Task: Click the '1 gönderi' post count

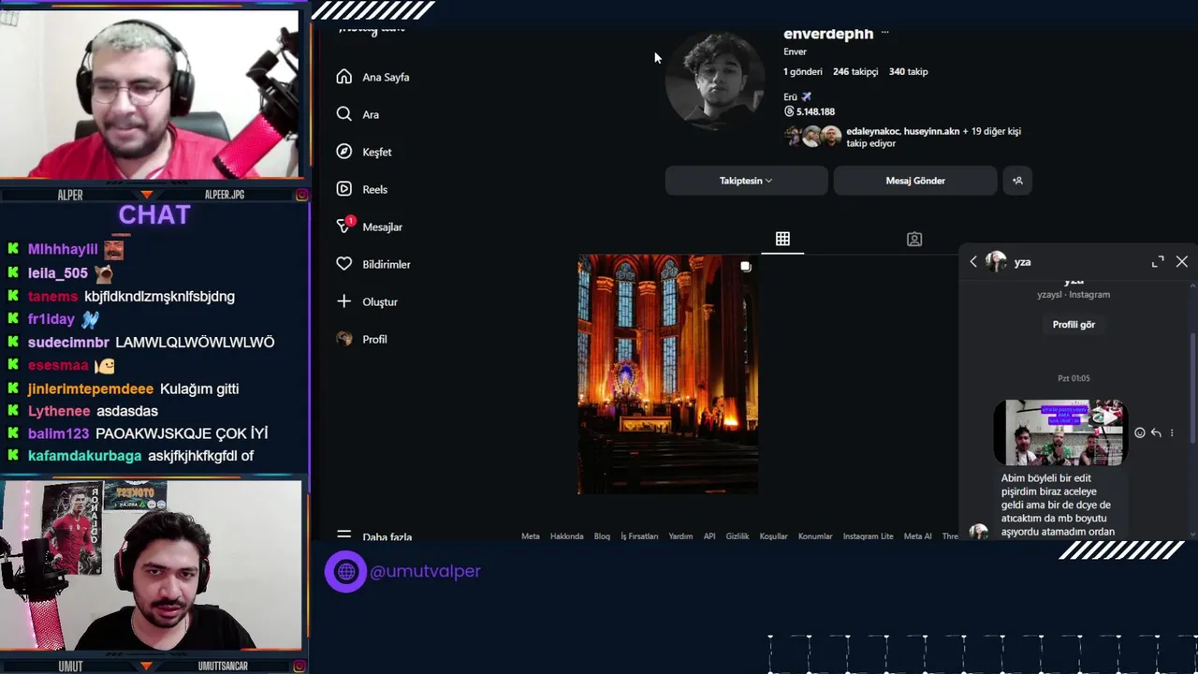Action: pos(803,71)
